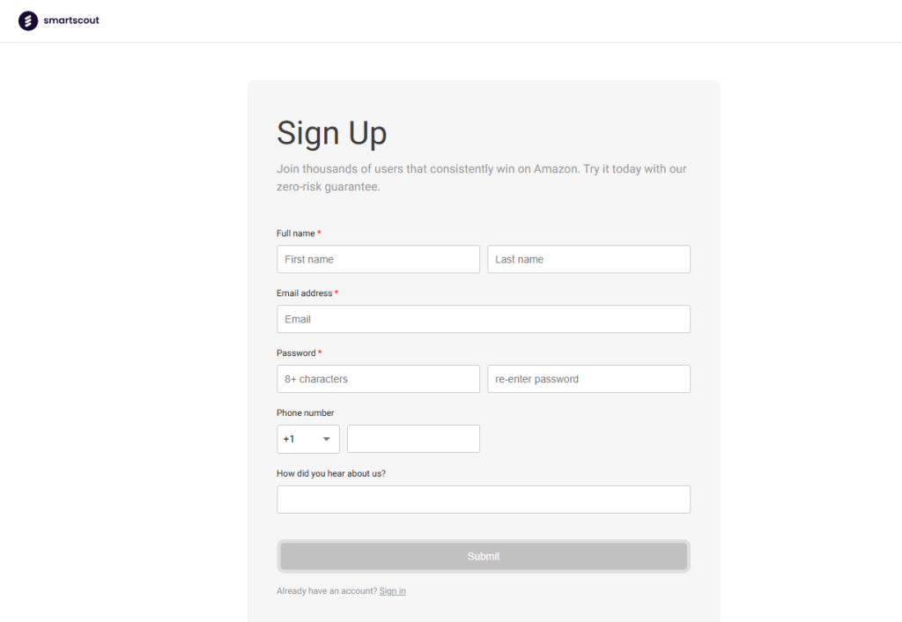Focus the First name field
This screenshot has height=622, width=902.
(378, 259)
